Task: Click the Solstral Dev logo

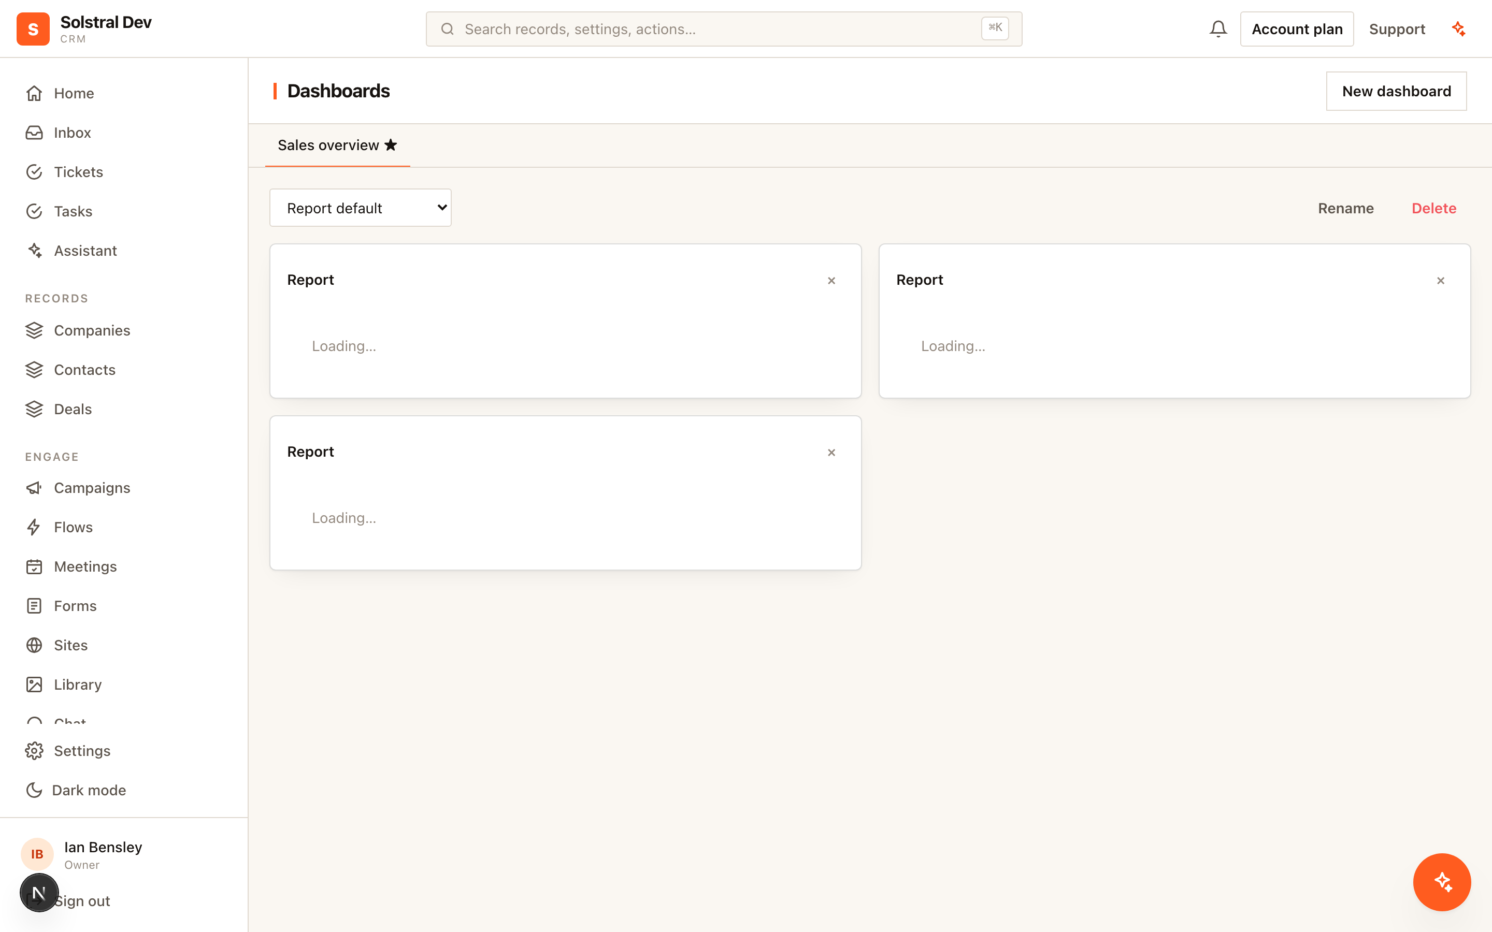Action: 33,29
